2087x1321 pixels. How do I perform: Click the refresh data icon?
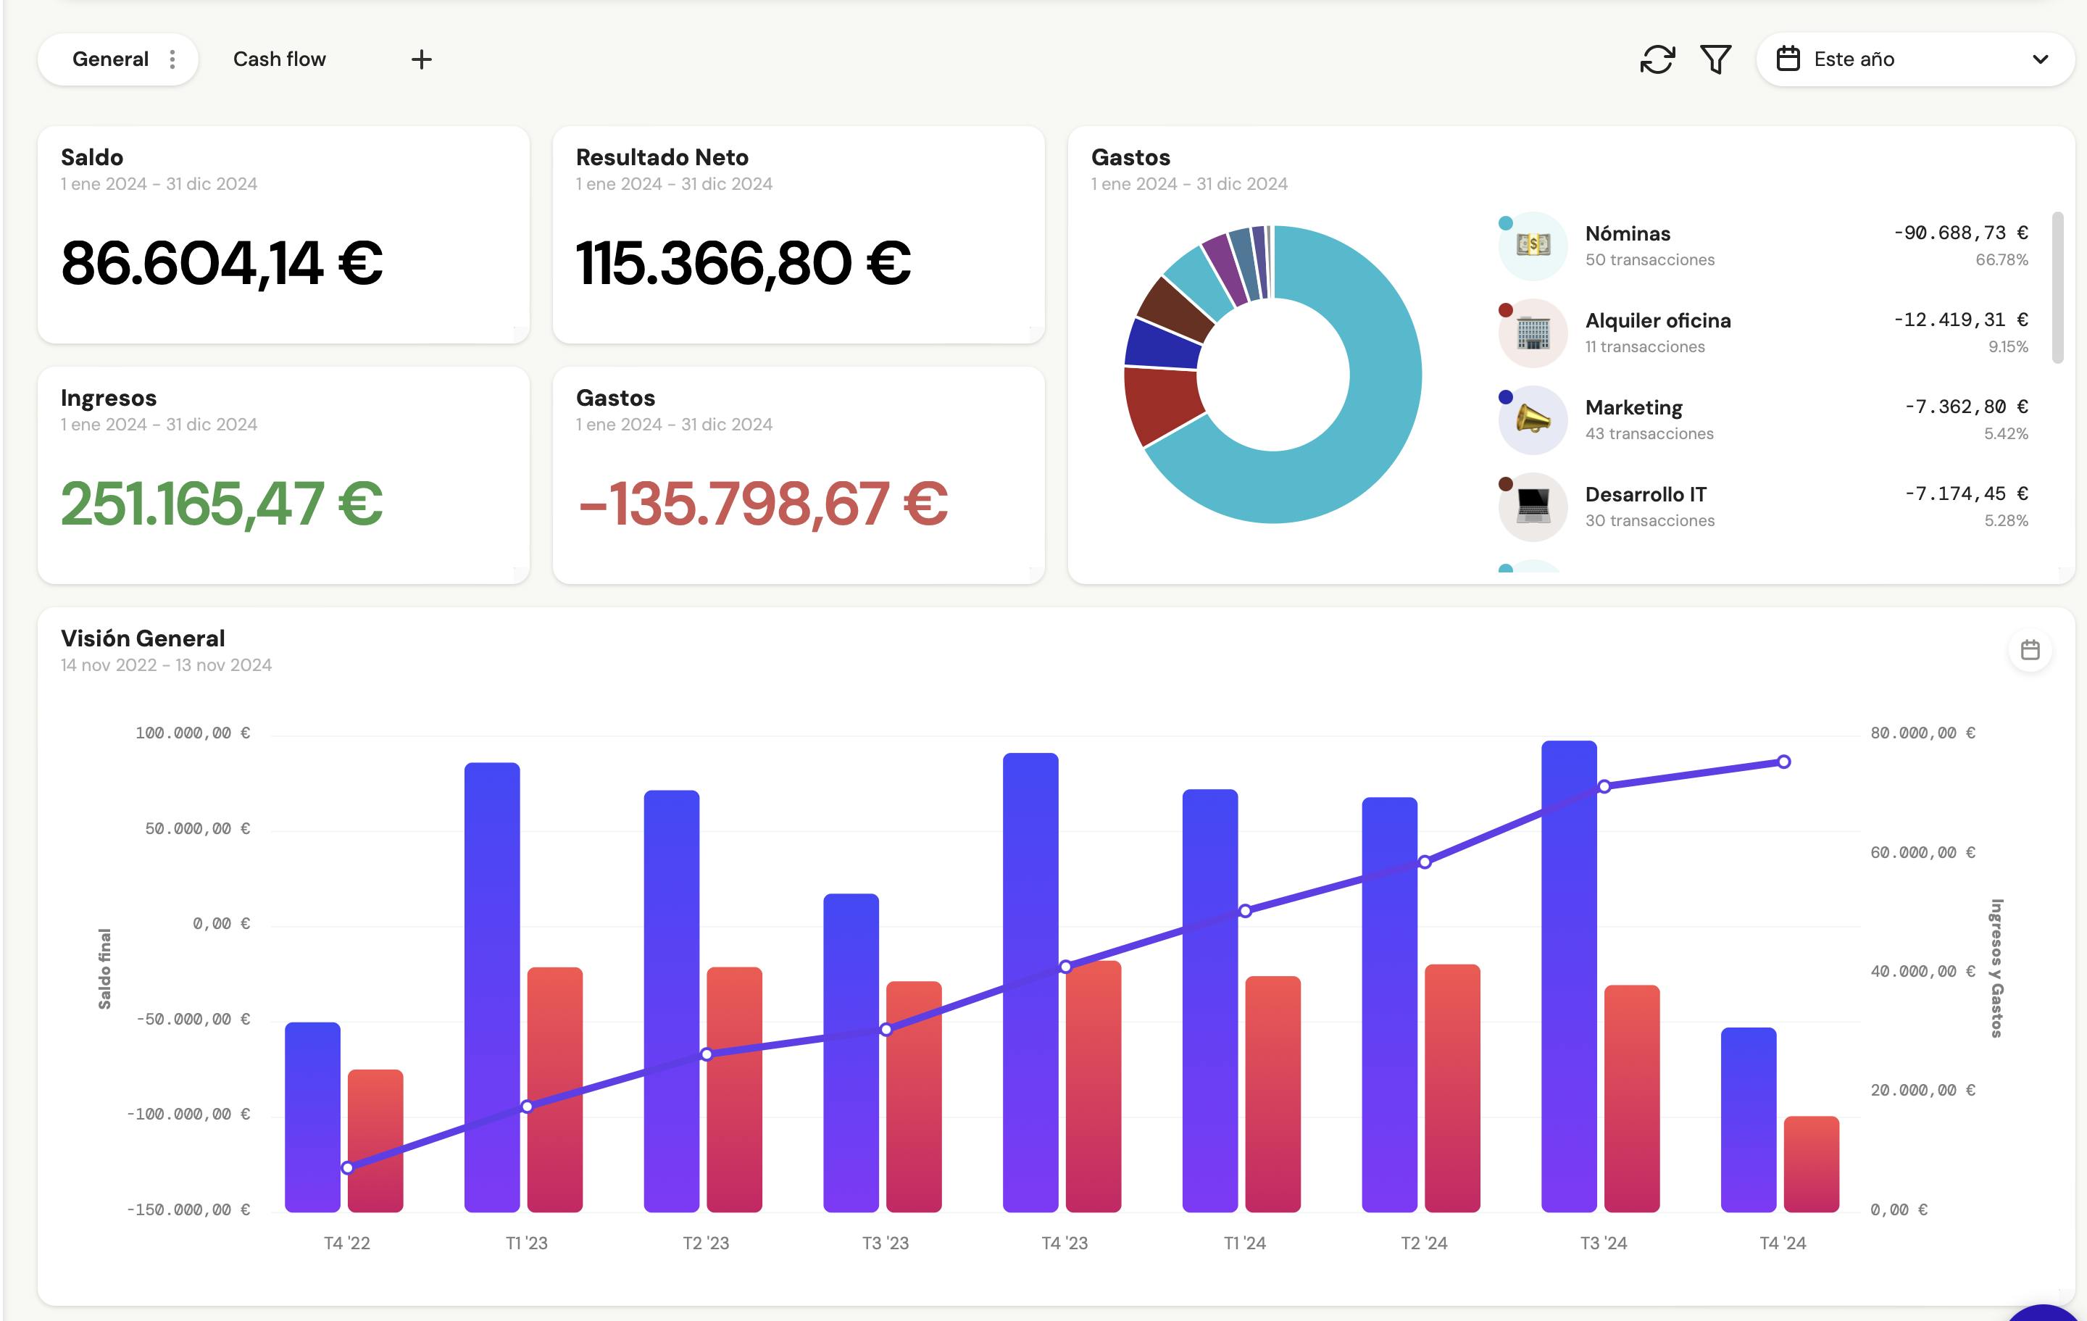tap(1657, 60)
